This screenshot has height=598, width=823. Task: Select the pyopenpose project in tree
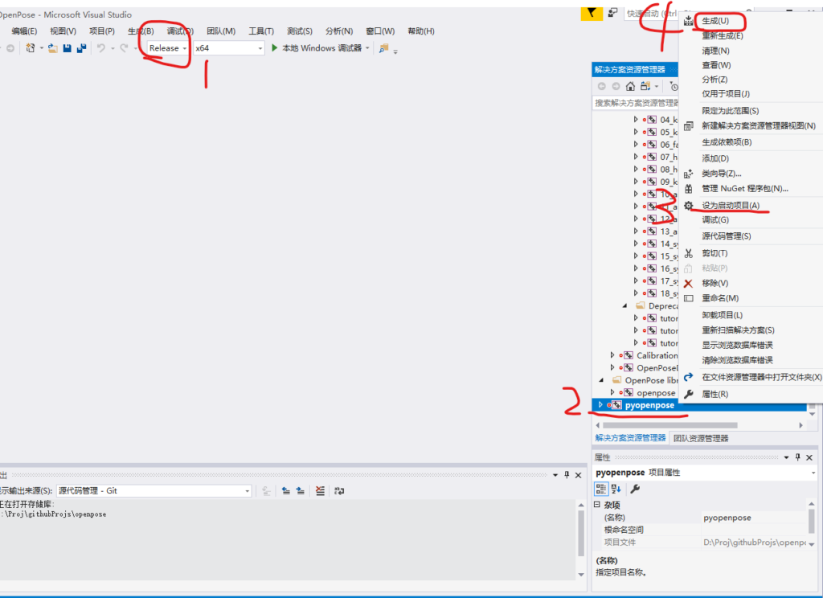(x=649, y=405)
